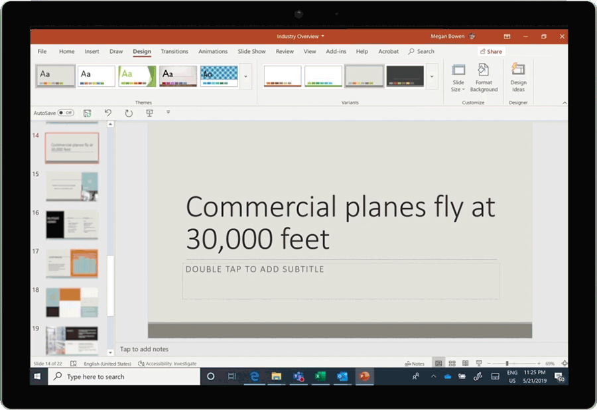Open the Format Background pane
Viewport: 597px width, 410px height.
pyautogui.click(x=484, y=78)
